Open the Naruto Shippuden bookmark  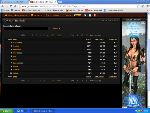(54, 10)
